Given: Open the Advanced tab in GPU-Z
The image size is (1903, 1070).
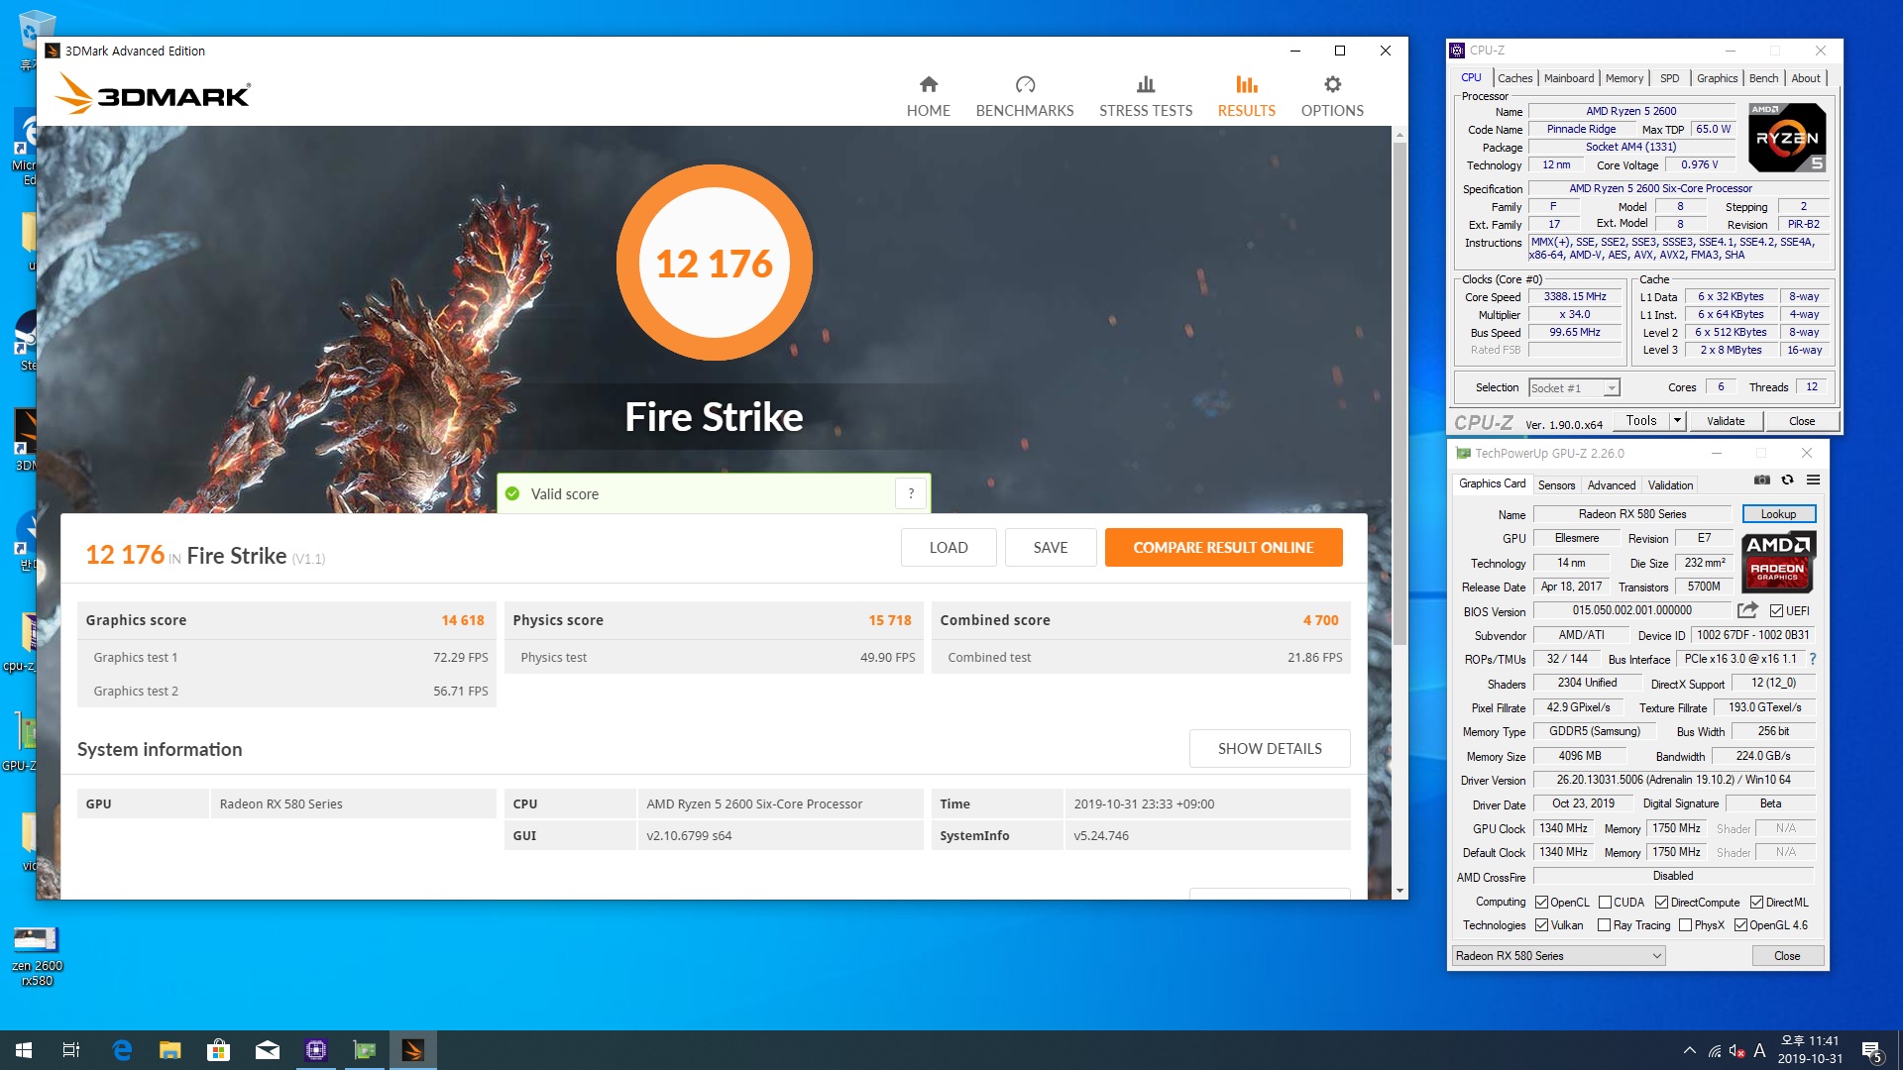Looking at the screenshot, I should click(x=1612, y=485).
